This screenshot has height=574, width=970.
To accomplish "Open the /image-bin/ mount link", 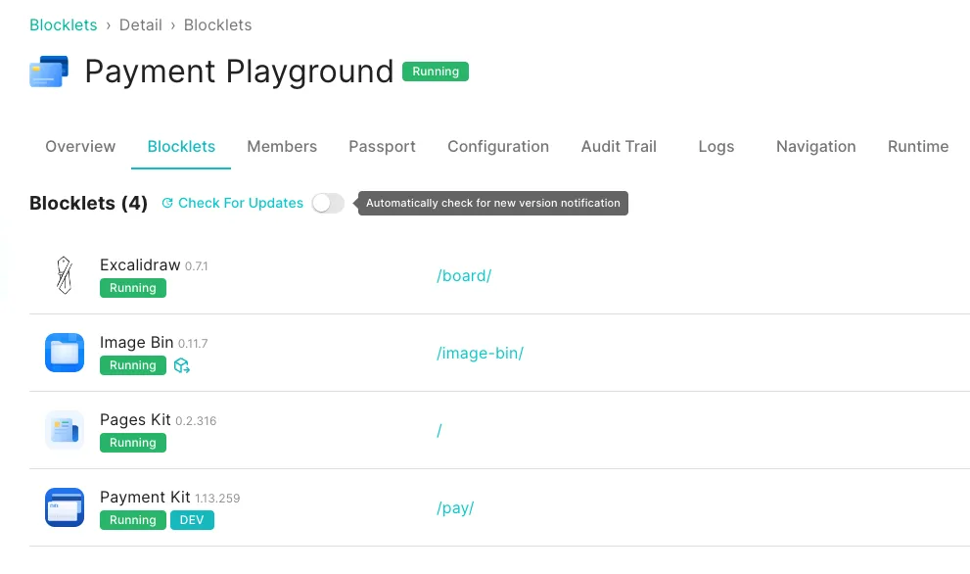I will (480, 353).
